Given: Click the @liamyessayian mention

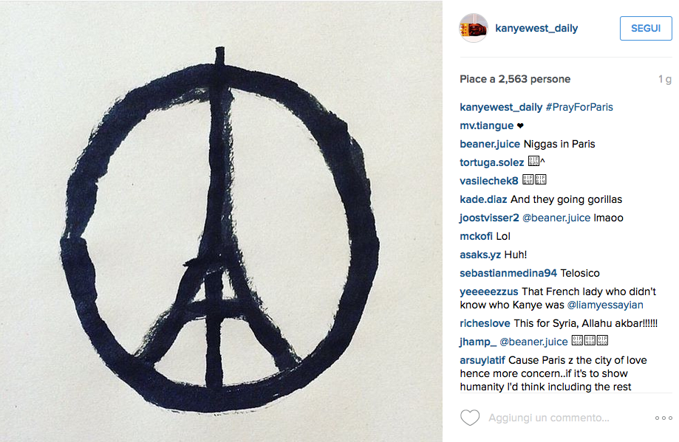Looking at the screenshot, I should click(x=605, y=305).
